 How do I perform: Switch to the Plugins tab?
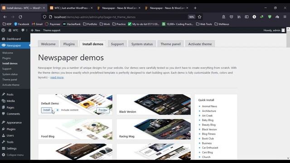click(x=69, y=44)
